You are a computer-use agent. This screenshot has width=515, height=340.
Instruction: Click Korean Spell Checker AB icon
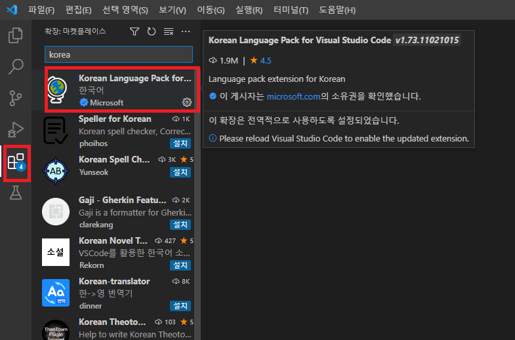pos(56,171)
